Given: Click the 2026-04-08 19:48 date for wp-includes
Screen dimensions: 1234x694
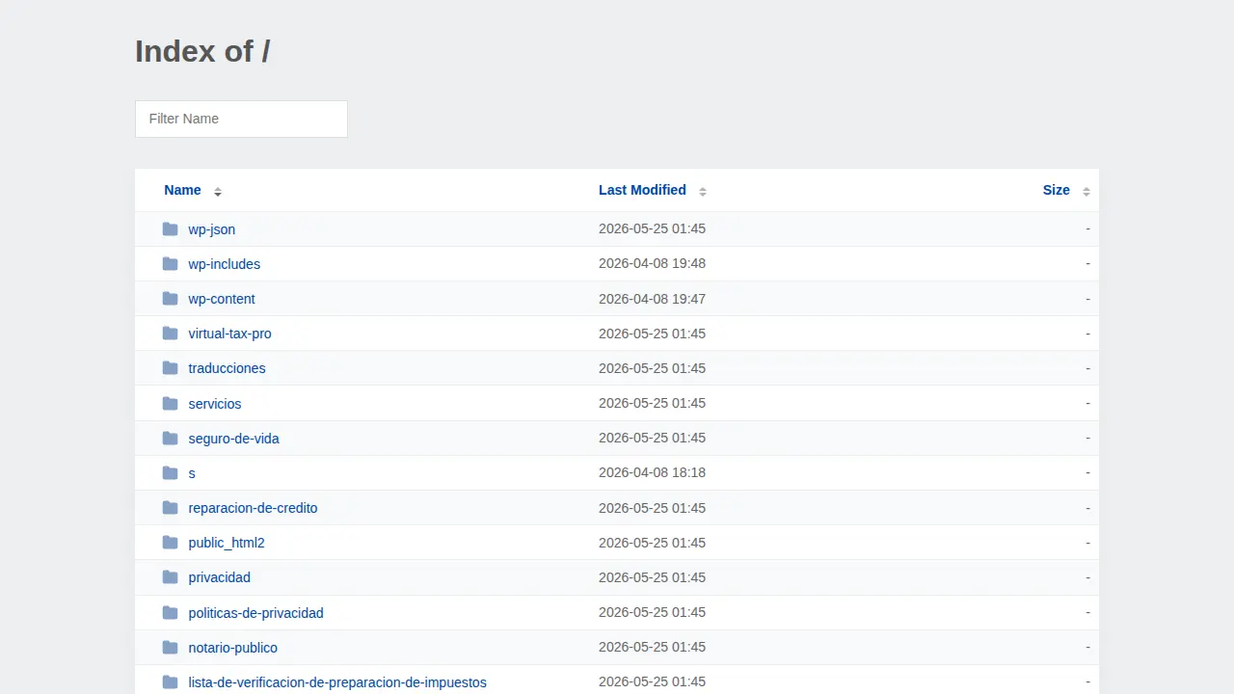Looking at the screenshot, I should (652, 263).
